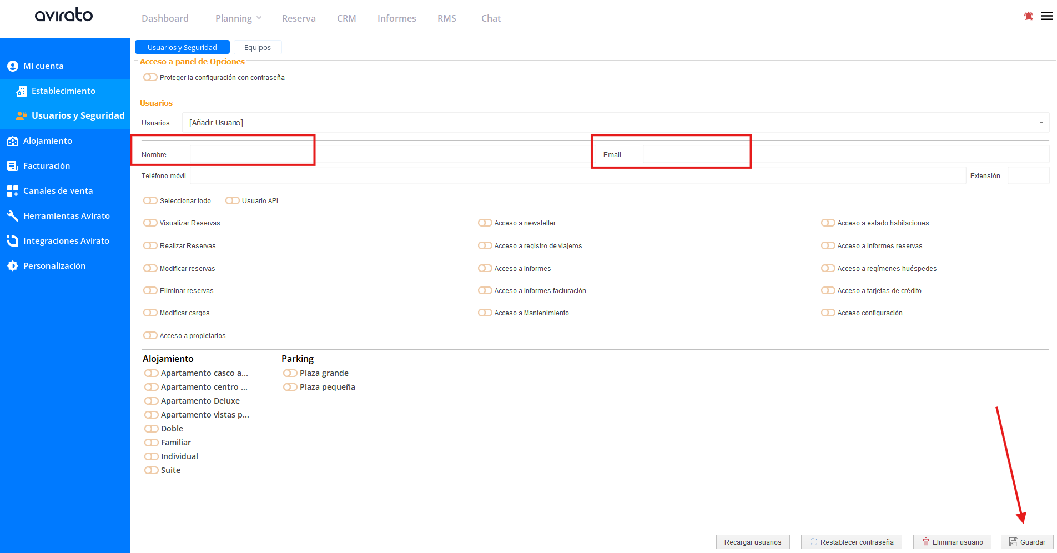Screen dimensions: 1057x553
Task: Switch to the Equipos tab
Action: tap(258, 47)
